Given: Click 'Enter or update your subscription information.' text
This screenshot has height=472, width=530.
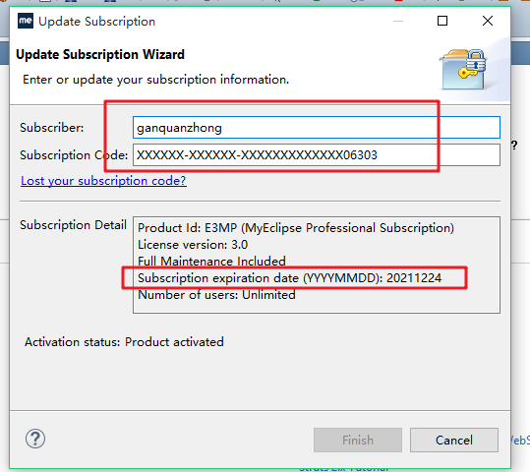Looking at the screenshot, I should pyautogui.click(x=155, y=80).
